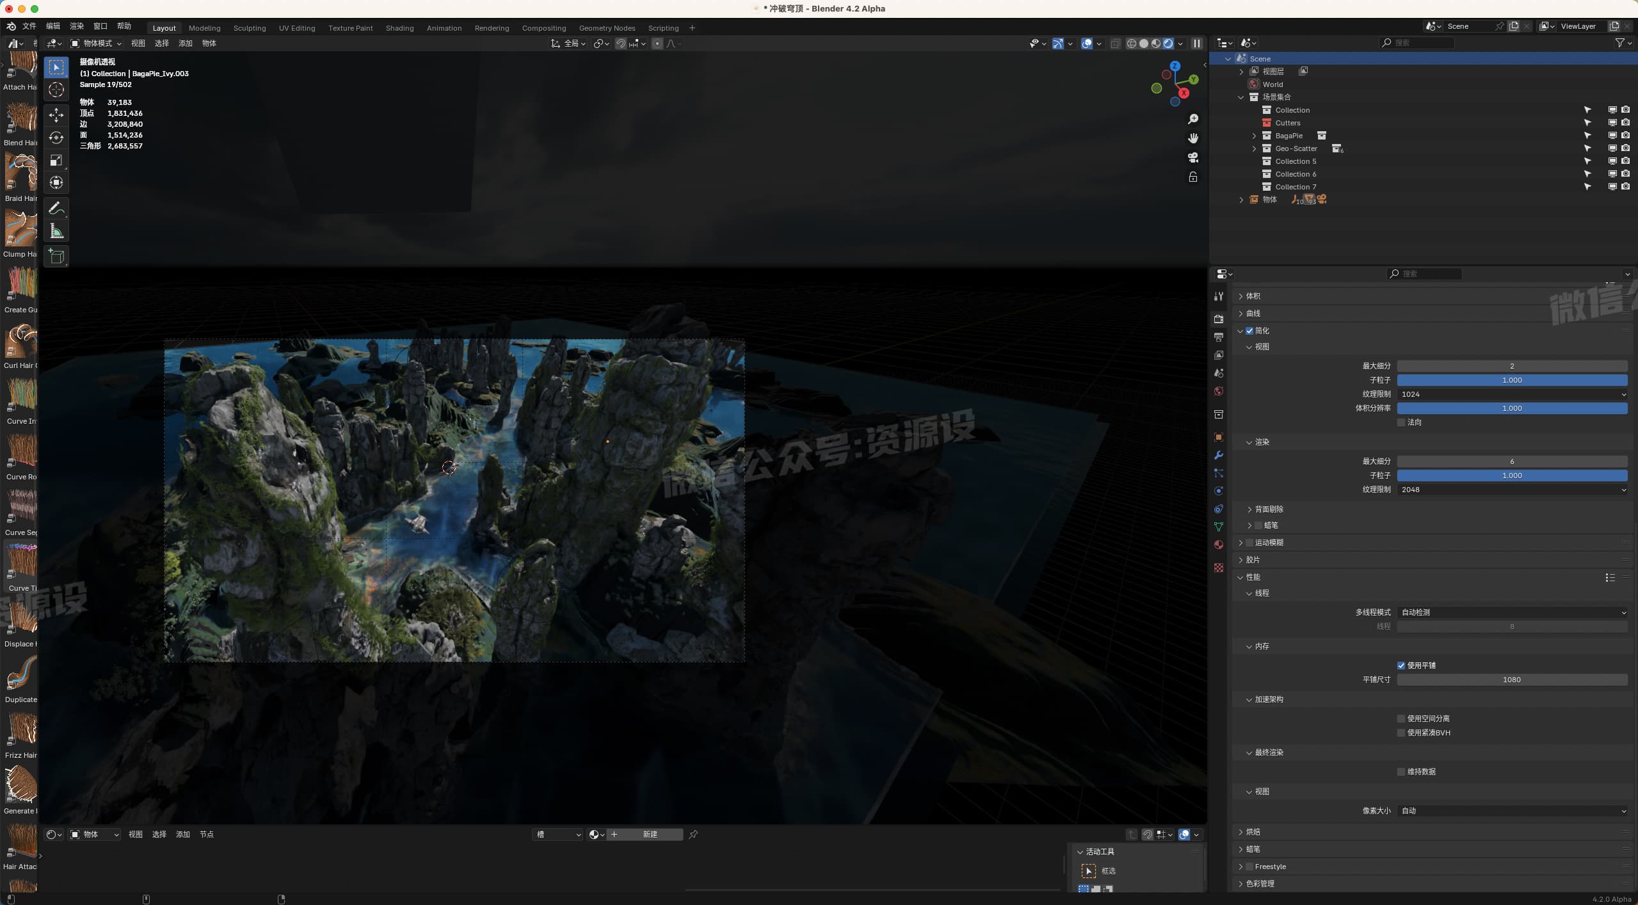Image resolution: width=1638 pixels, height=905 pixels.
Task: Open the Render properties tab
Action: tap(1219, 319)
